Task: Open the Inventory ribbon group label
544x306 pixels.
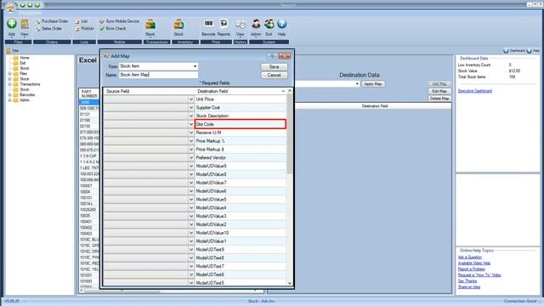Action: 185,42
